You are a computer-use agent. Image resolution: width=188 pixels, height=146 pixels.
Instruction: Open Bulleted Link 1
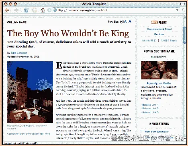[x=150, y=104]
